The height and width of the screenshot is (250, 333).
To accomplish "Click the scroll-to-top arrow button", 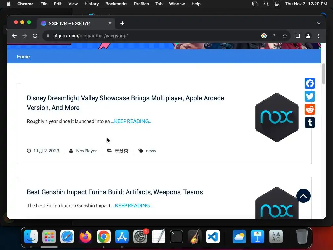I will 303,196.
